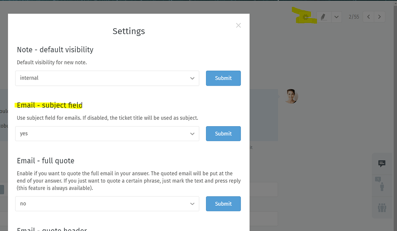Open the ticket settings gear icon
This screenshot has height=231, width=397.
pyautogui.click(x=306, y=17)
